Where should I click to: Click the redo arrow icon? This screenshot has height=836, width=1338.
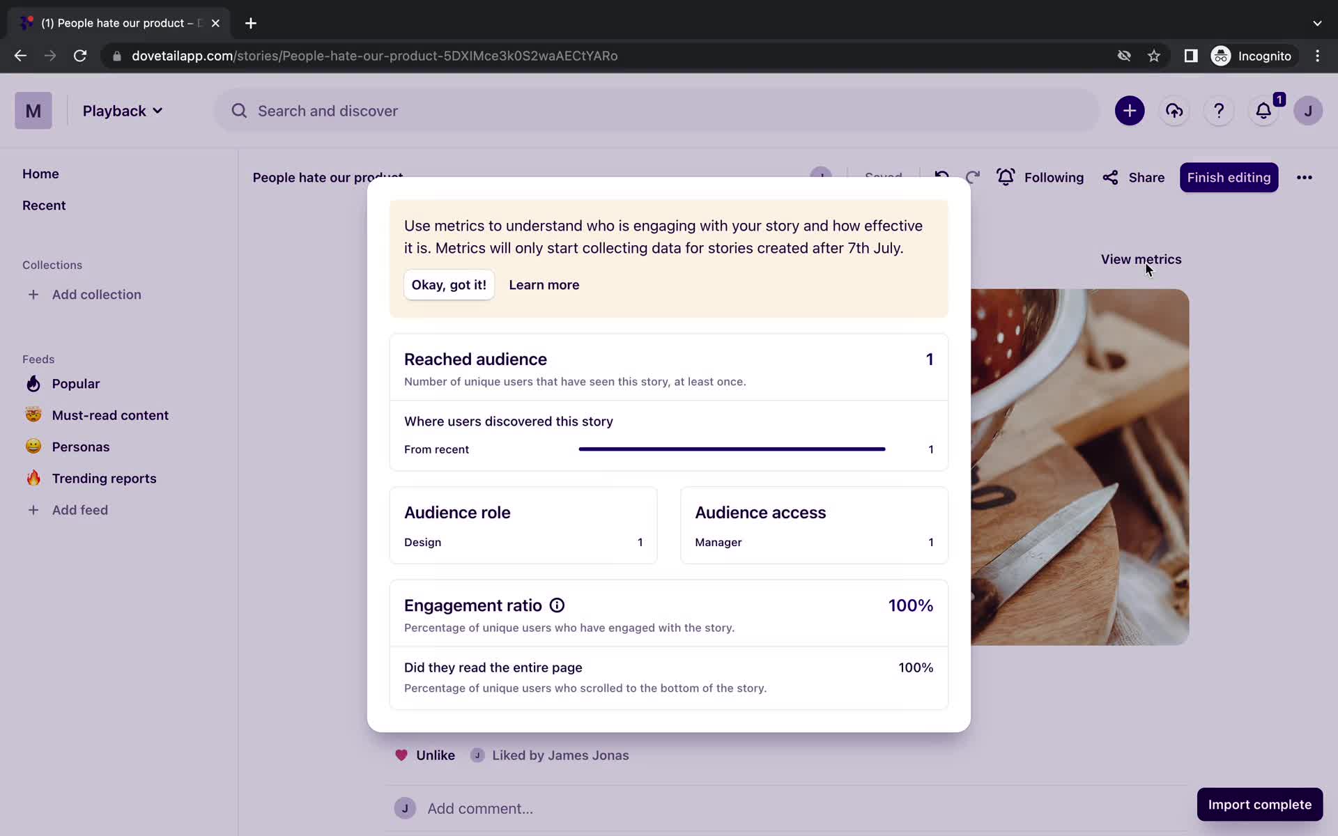point(972,177)
